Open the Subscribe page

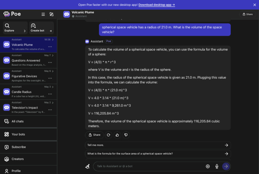pyautogui.click(x=28, y=147)
